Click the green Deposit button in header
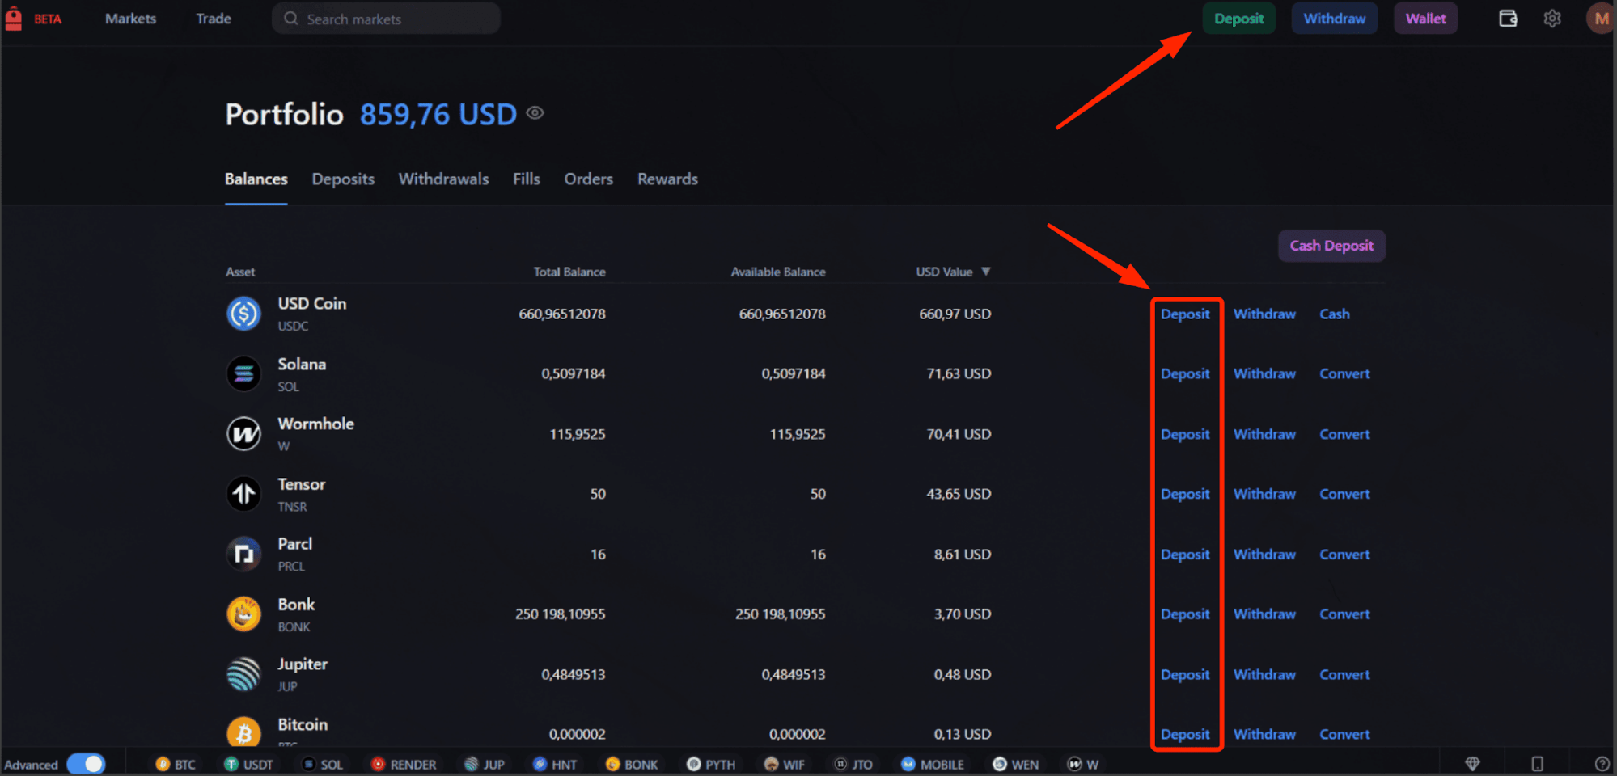 pyautogui.click(x=1238, y=19)
